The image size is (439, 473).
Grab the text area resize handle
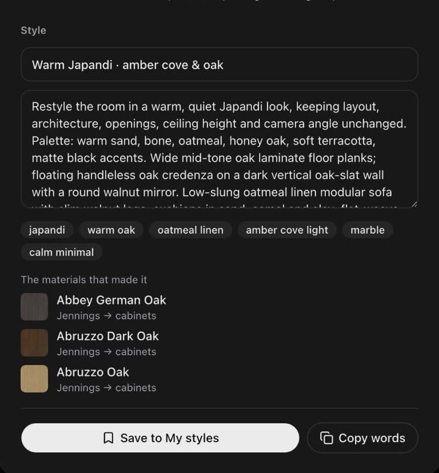point(414,204)
